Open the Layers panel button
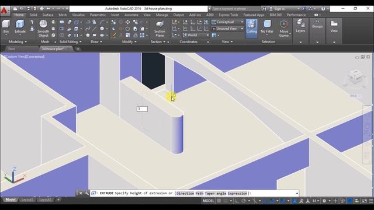This screenshot has height=210, width=374. pos(300,26)
